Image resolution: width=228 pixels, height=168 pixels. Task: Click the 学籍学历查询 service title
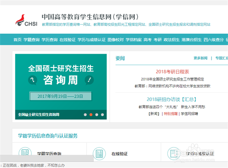point(49,153)
